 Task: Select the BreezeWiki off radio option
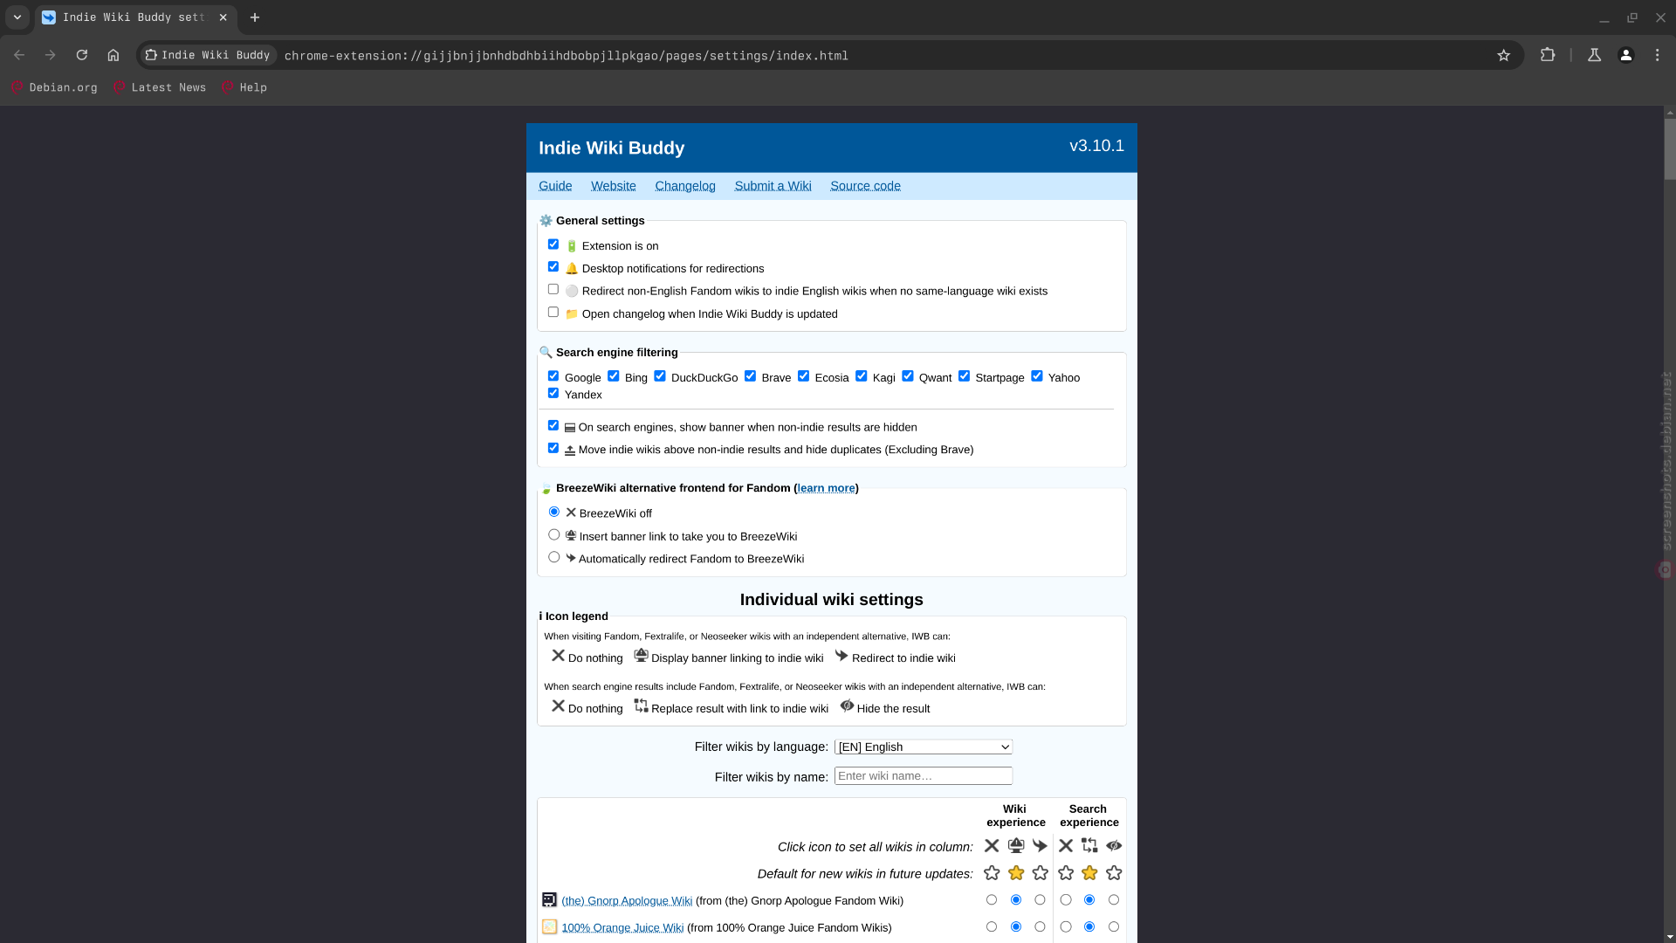554,513
